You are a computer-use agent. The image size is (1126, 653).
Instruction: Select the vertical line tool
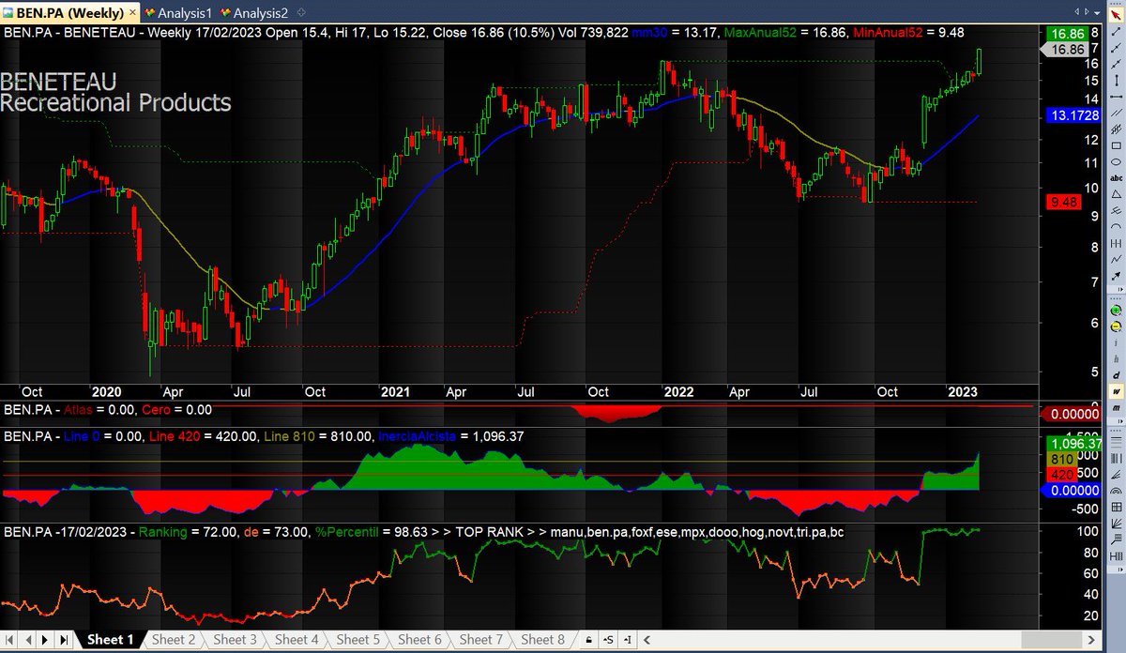coord(1117,80)
